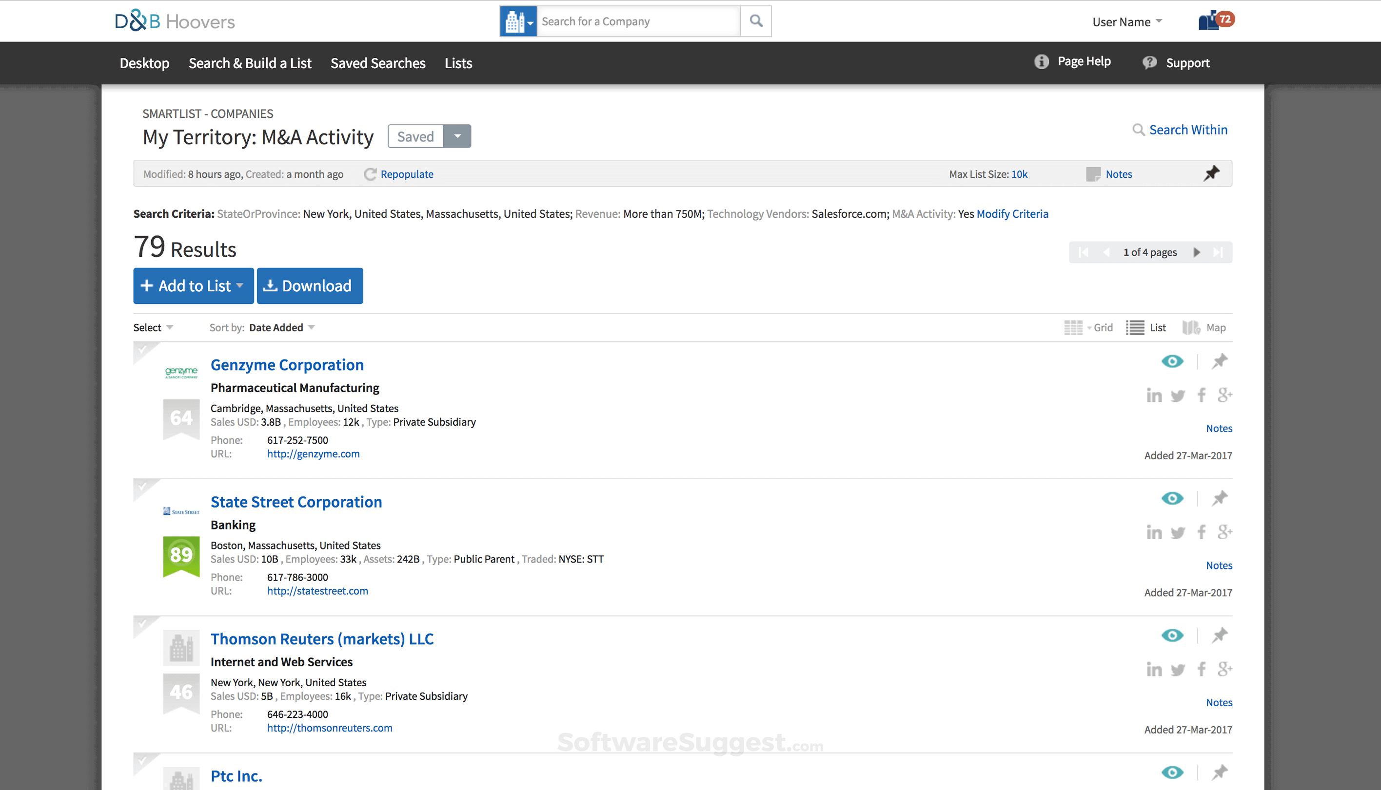Toggle Ptc Inc. watch eye
The height and width of the screenshot is (790, 1381).
point(1172,772)
